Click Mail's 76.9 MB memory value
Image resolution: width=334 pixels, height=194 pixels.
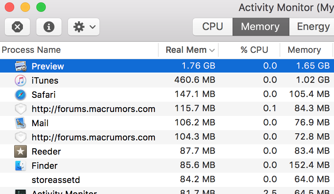[x=312, y=123]
